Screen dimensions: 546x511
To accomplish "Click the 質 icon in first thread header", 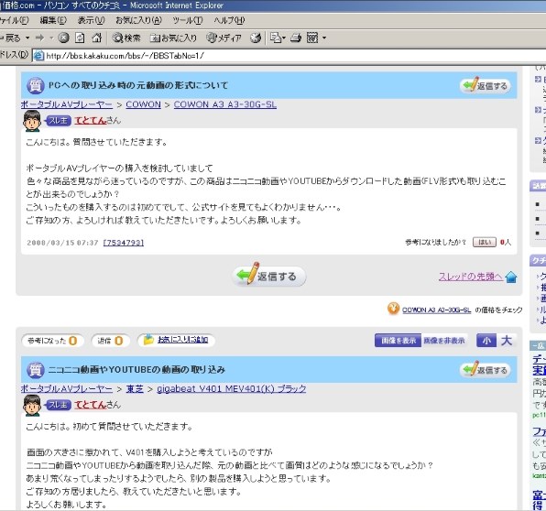I will click(36, 86).
